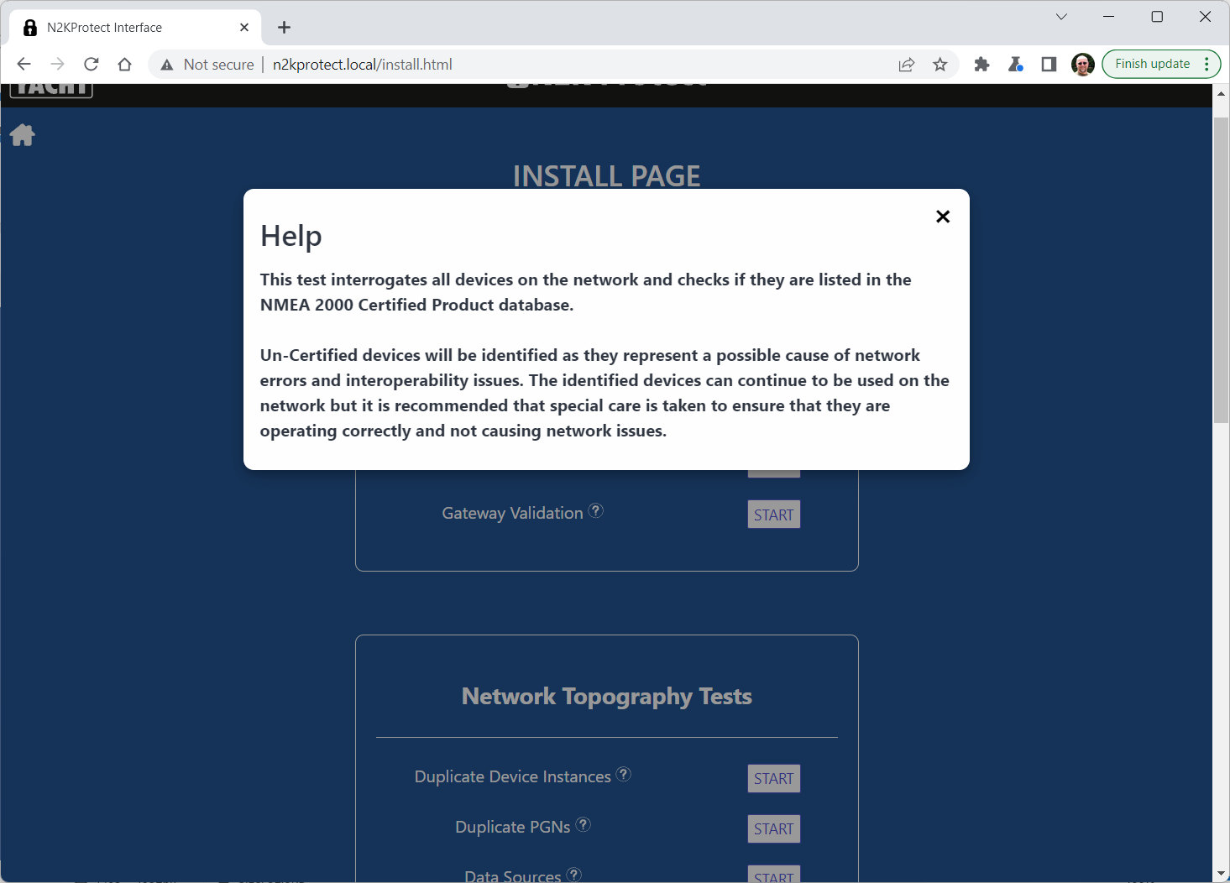
Task: Open Duplicate Device Instances help icon
Action: 624,774
